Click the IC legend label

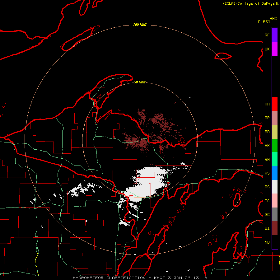[267, 201]
